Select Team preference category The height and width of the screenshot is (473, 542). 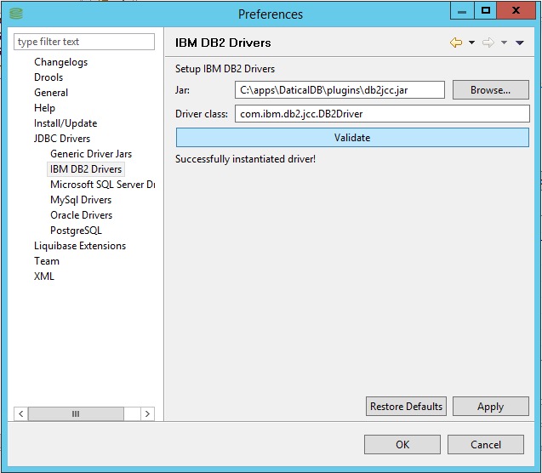coord(47,261)
